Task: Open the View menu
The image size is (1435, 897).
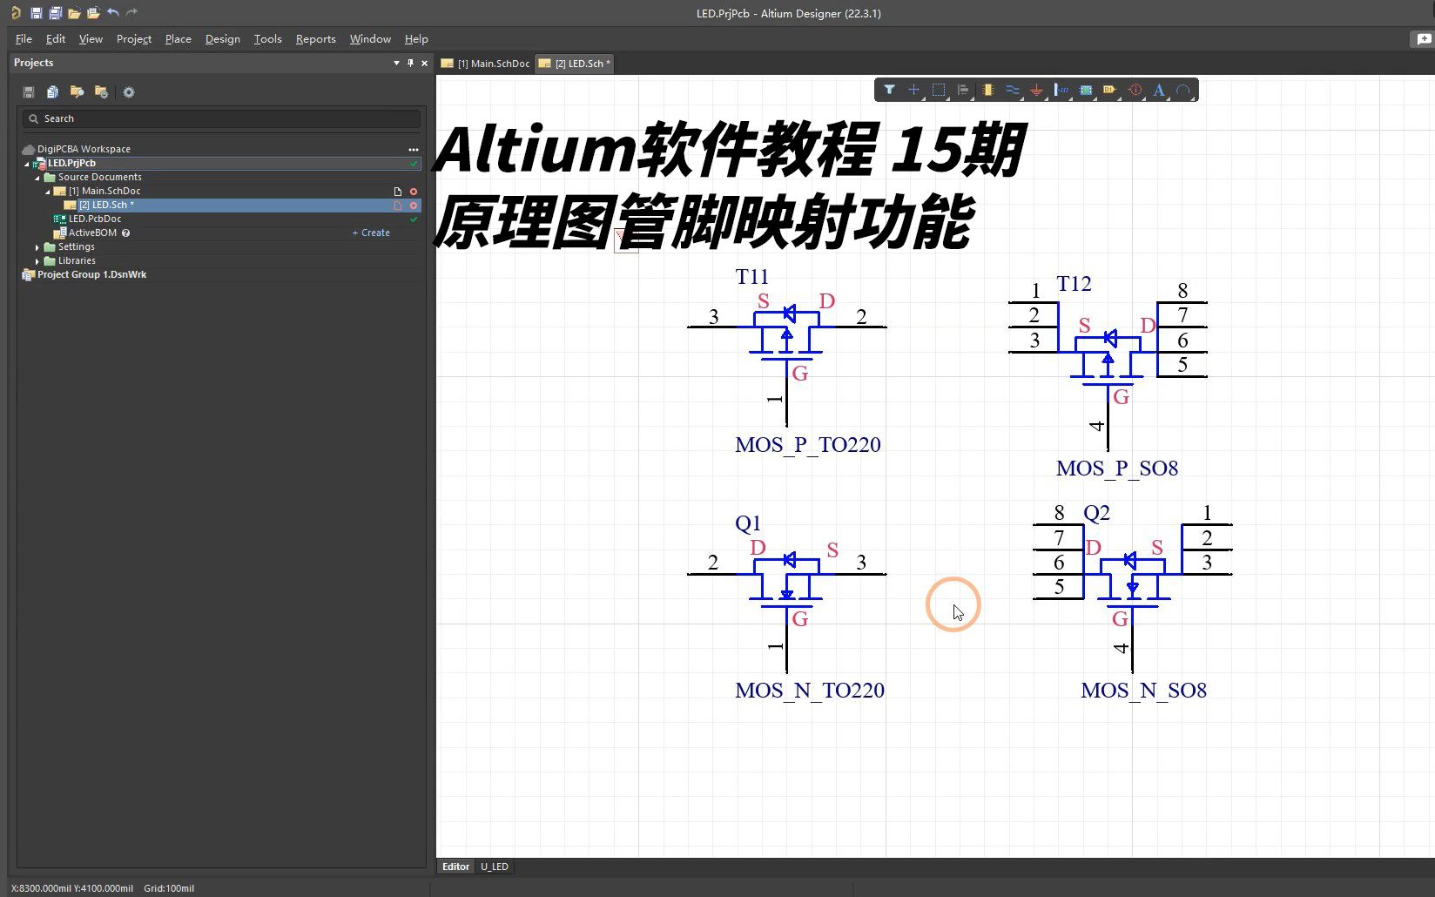Action: [91, 39]
